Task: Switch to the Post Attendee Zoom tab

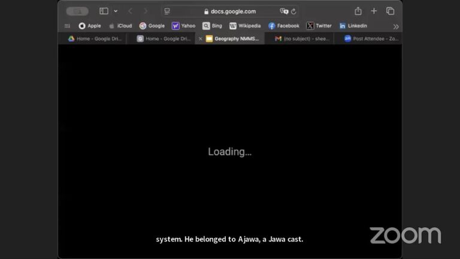Action: click(x=370, y=38)
